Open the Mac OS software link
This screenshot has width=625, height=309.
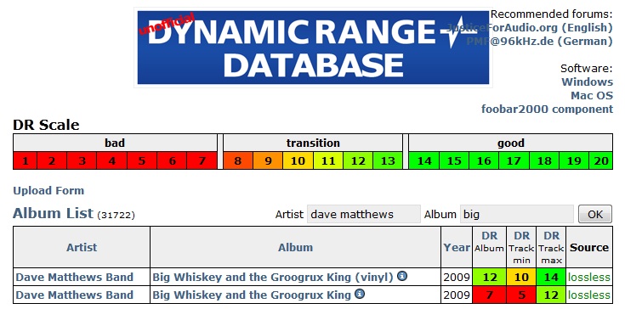[x=592, y=95]
